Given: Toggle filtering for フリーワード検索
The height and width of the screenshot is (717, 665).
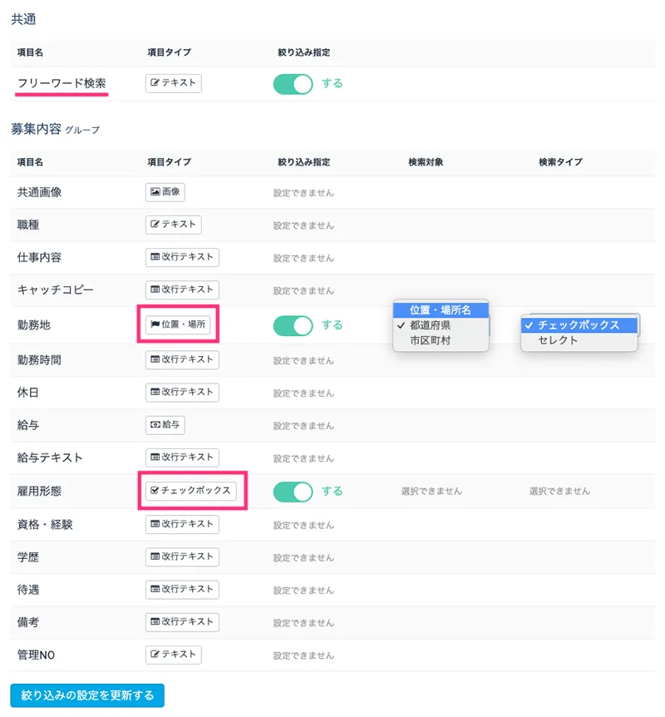Looking at the screenshot, I should pos(293,84).
